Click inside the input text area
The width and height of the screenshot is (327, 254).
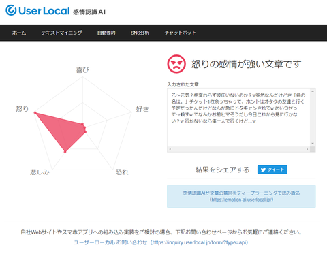238,117
